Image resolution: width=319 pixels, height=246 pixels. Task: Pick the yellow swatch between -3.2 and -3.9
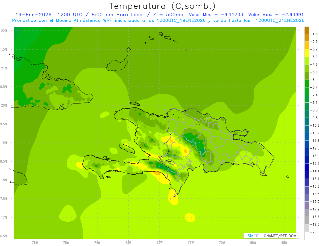point(307,53)
